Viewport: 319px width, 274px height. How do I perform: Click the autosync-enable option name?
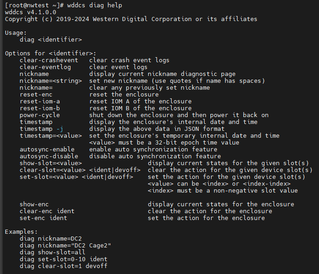(47, 149)
